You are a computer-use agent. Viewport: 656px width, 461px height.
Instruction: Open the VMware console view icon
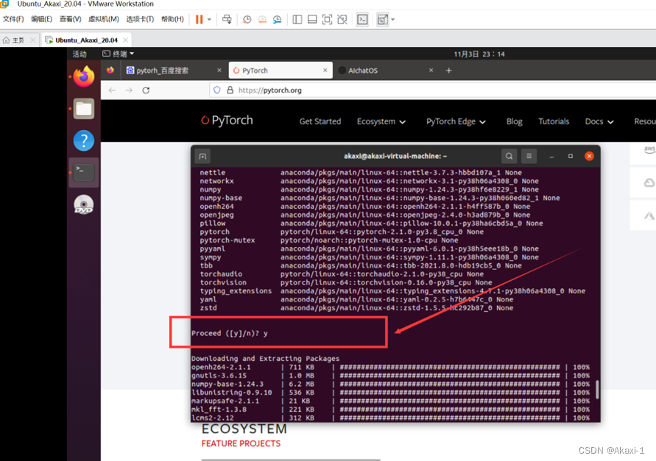point(362,19)
